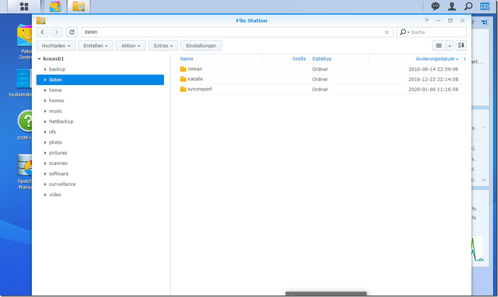The width and height of the screenshot is (498, 297).
Task: Click the date 2016-09-14 22:59:06
Action: pyautogui.click(x=433, y=69)
